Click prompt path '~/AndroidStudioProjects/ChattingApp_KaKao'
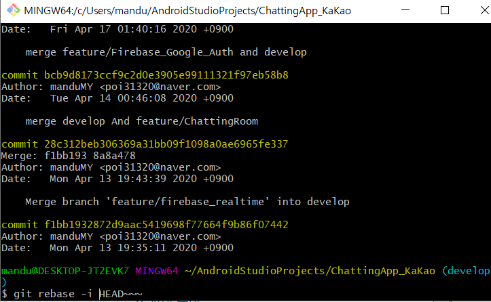The width and height of the screenshot is (491, 302). click(x=310, y=271)
